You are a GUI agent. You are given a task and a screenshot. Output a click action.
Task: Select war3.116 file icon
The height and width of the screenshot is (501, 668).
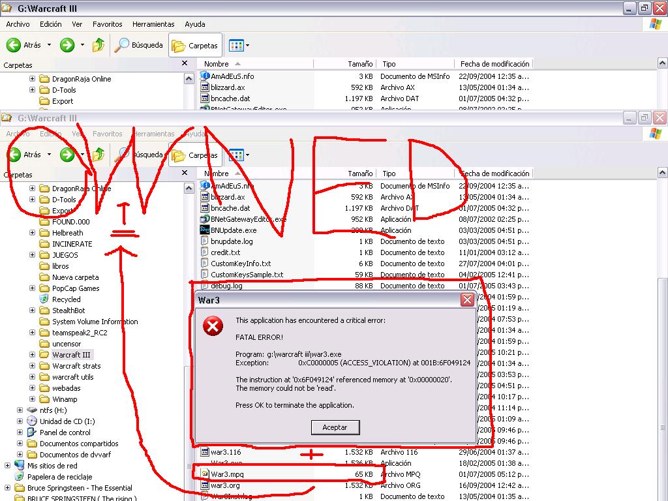[204, 452]
